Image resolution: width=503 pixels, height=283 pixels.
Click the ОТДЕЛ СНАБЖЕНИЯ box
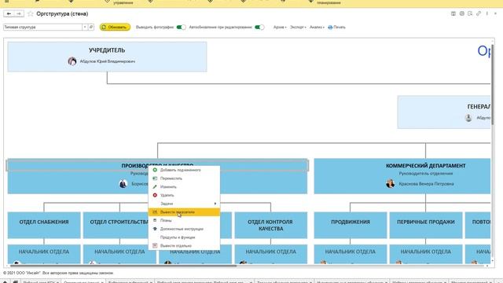tap(44, 225)
